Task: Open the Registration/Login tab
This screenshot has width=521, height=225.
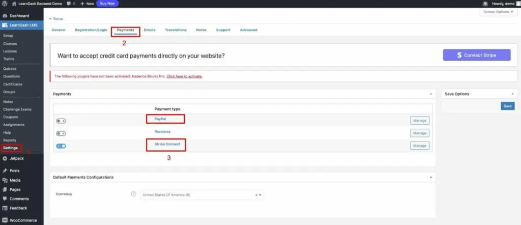Action: [x=91, y=30]
